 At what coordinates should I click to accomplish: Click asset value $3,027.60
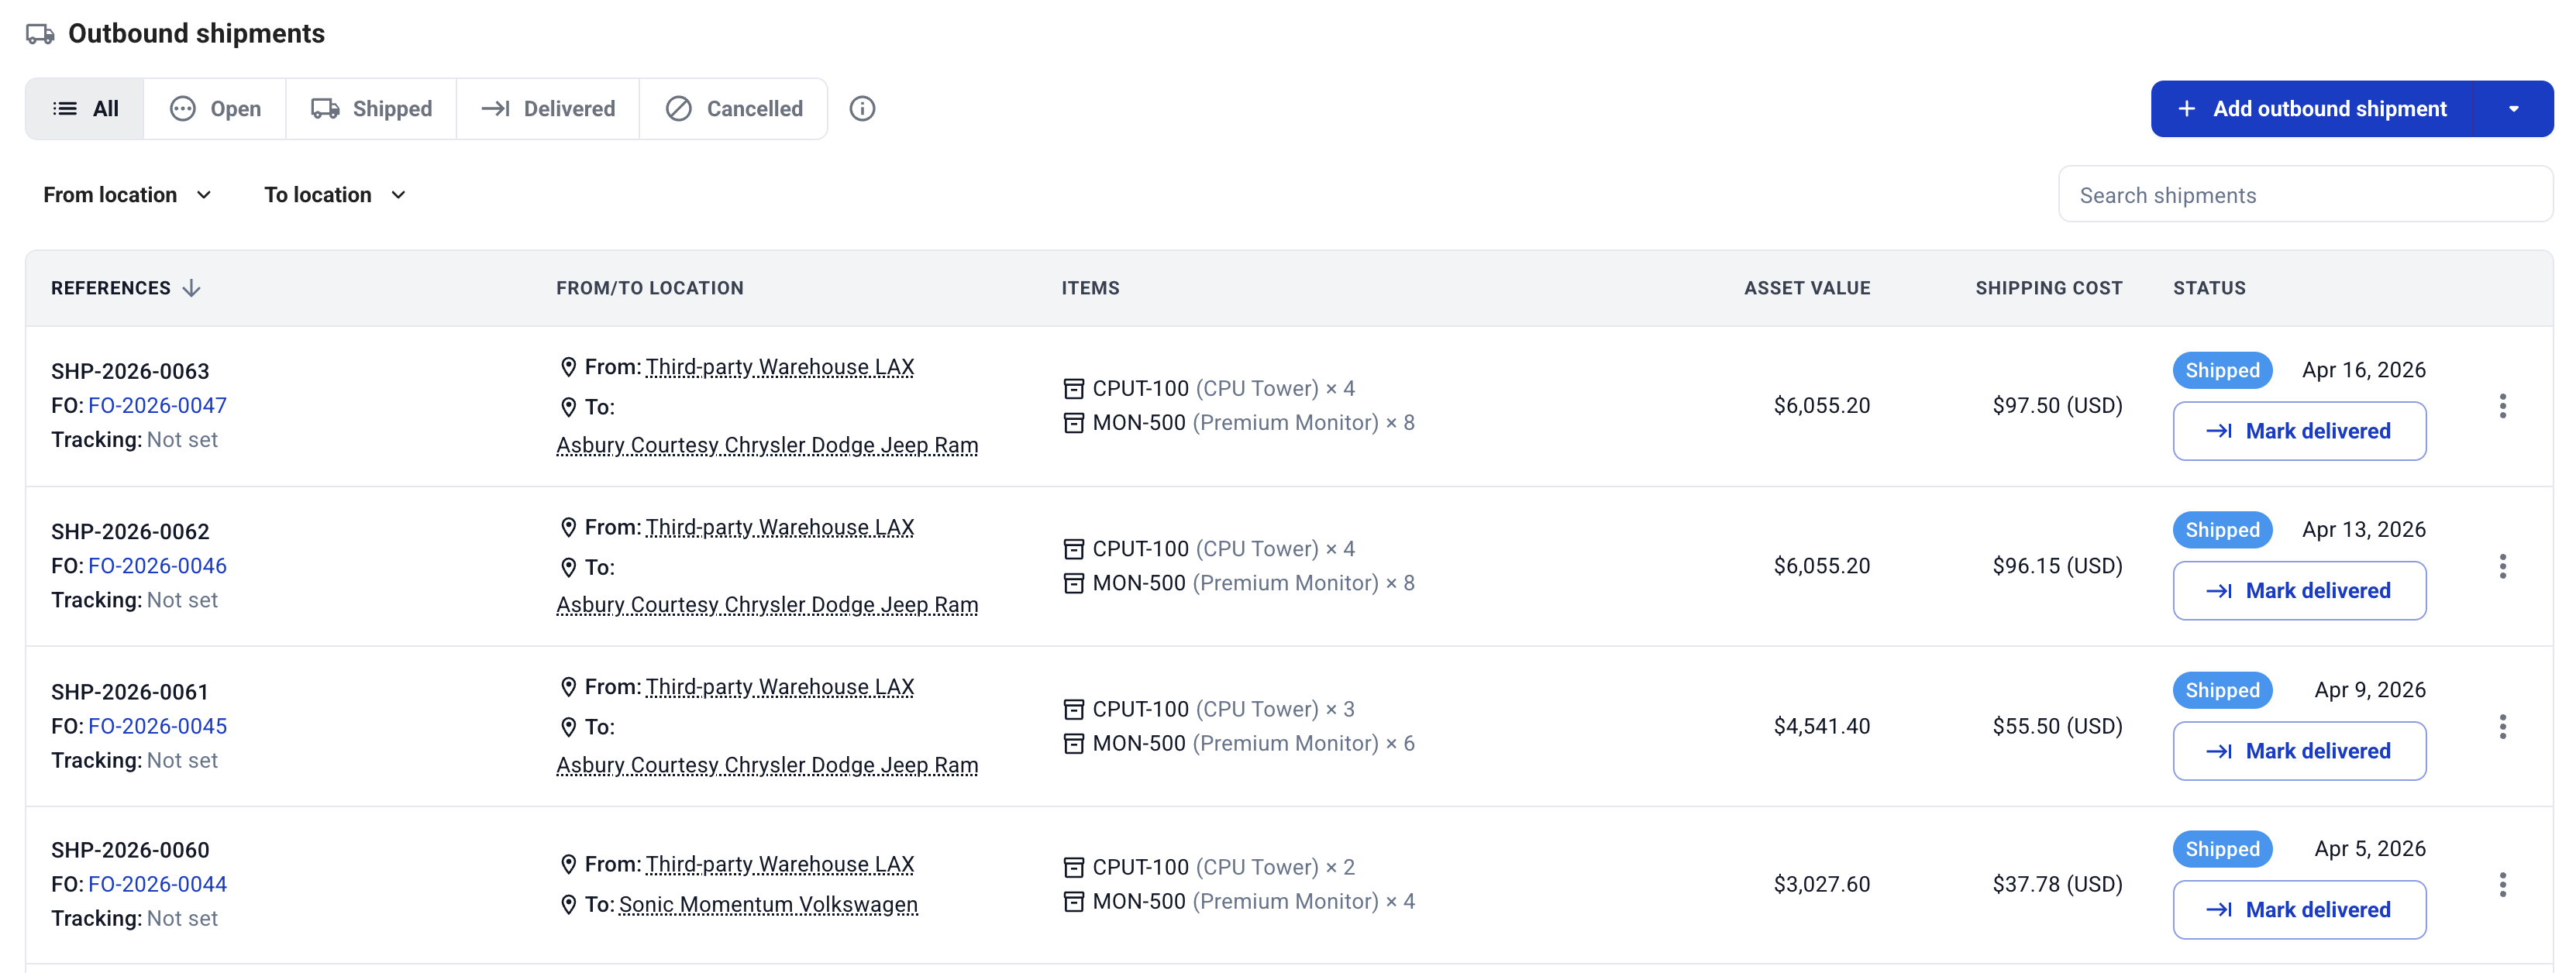[1821, 884]
